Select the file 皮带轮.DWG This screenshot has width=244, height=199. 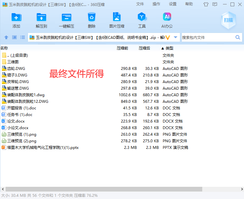[18, 81]
